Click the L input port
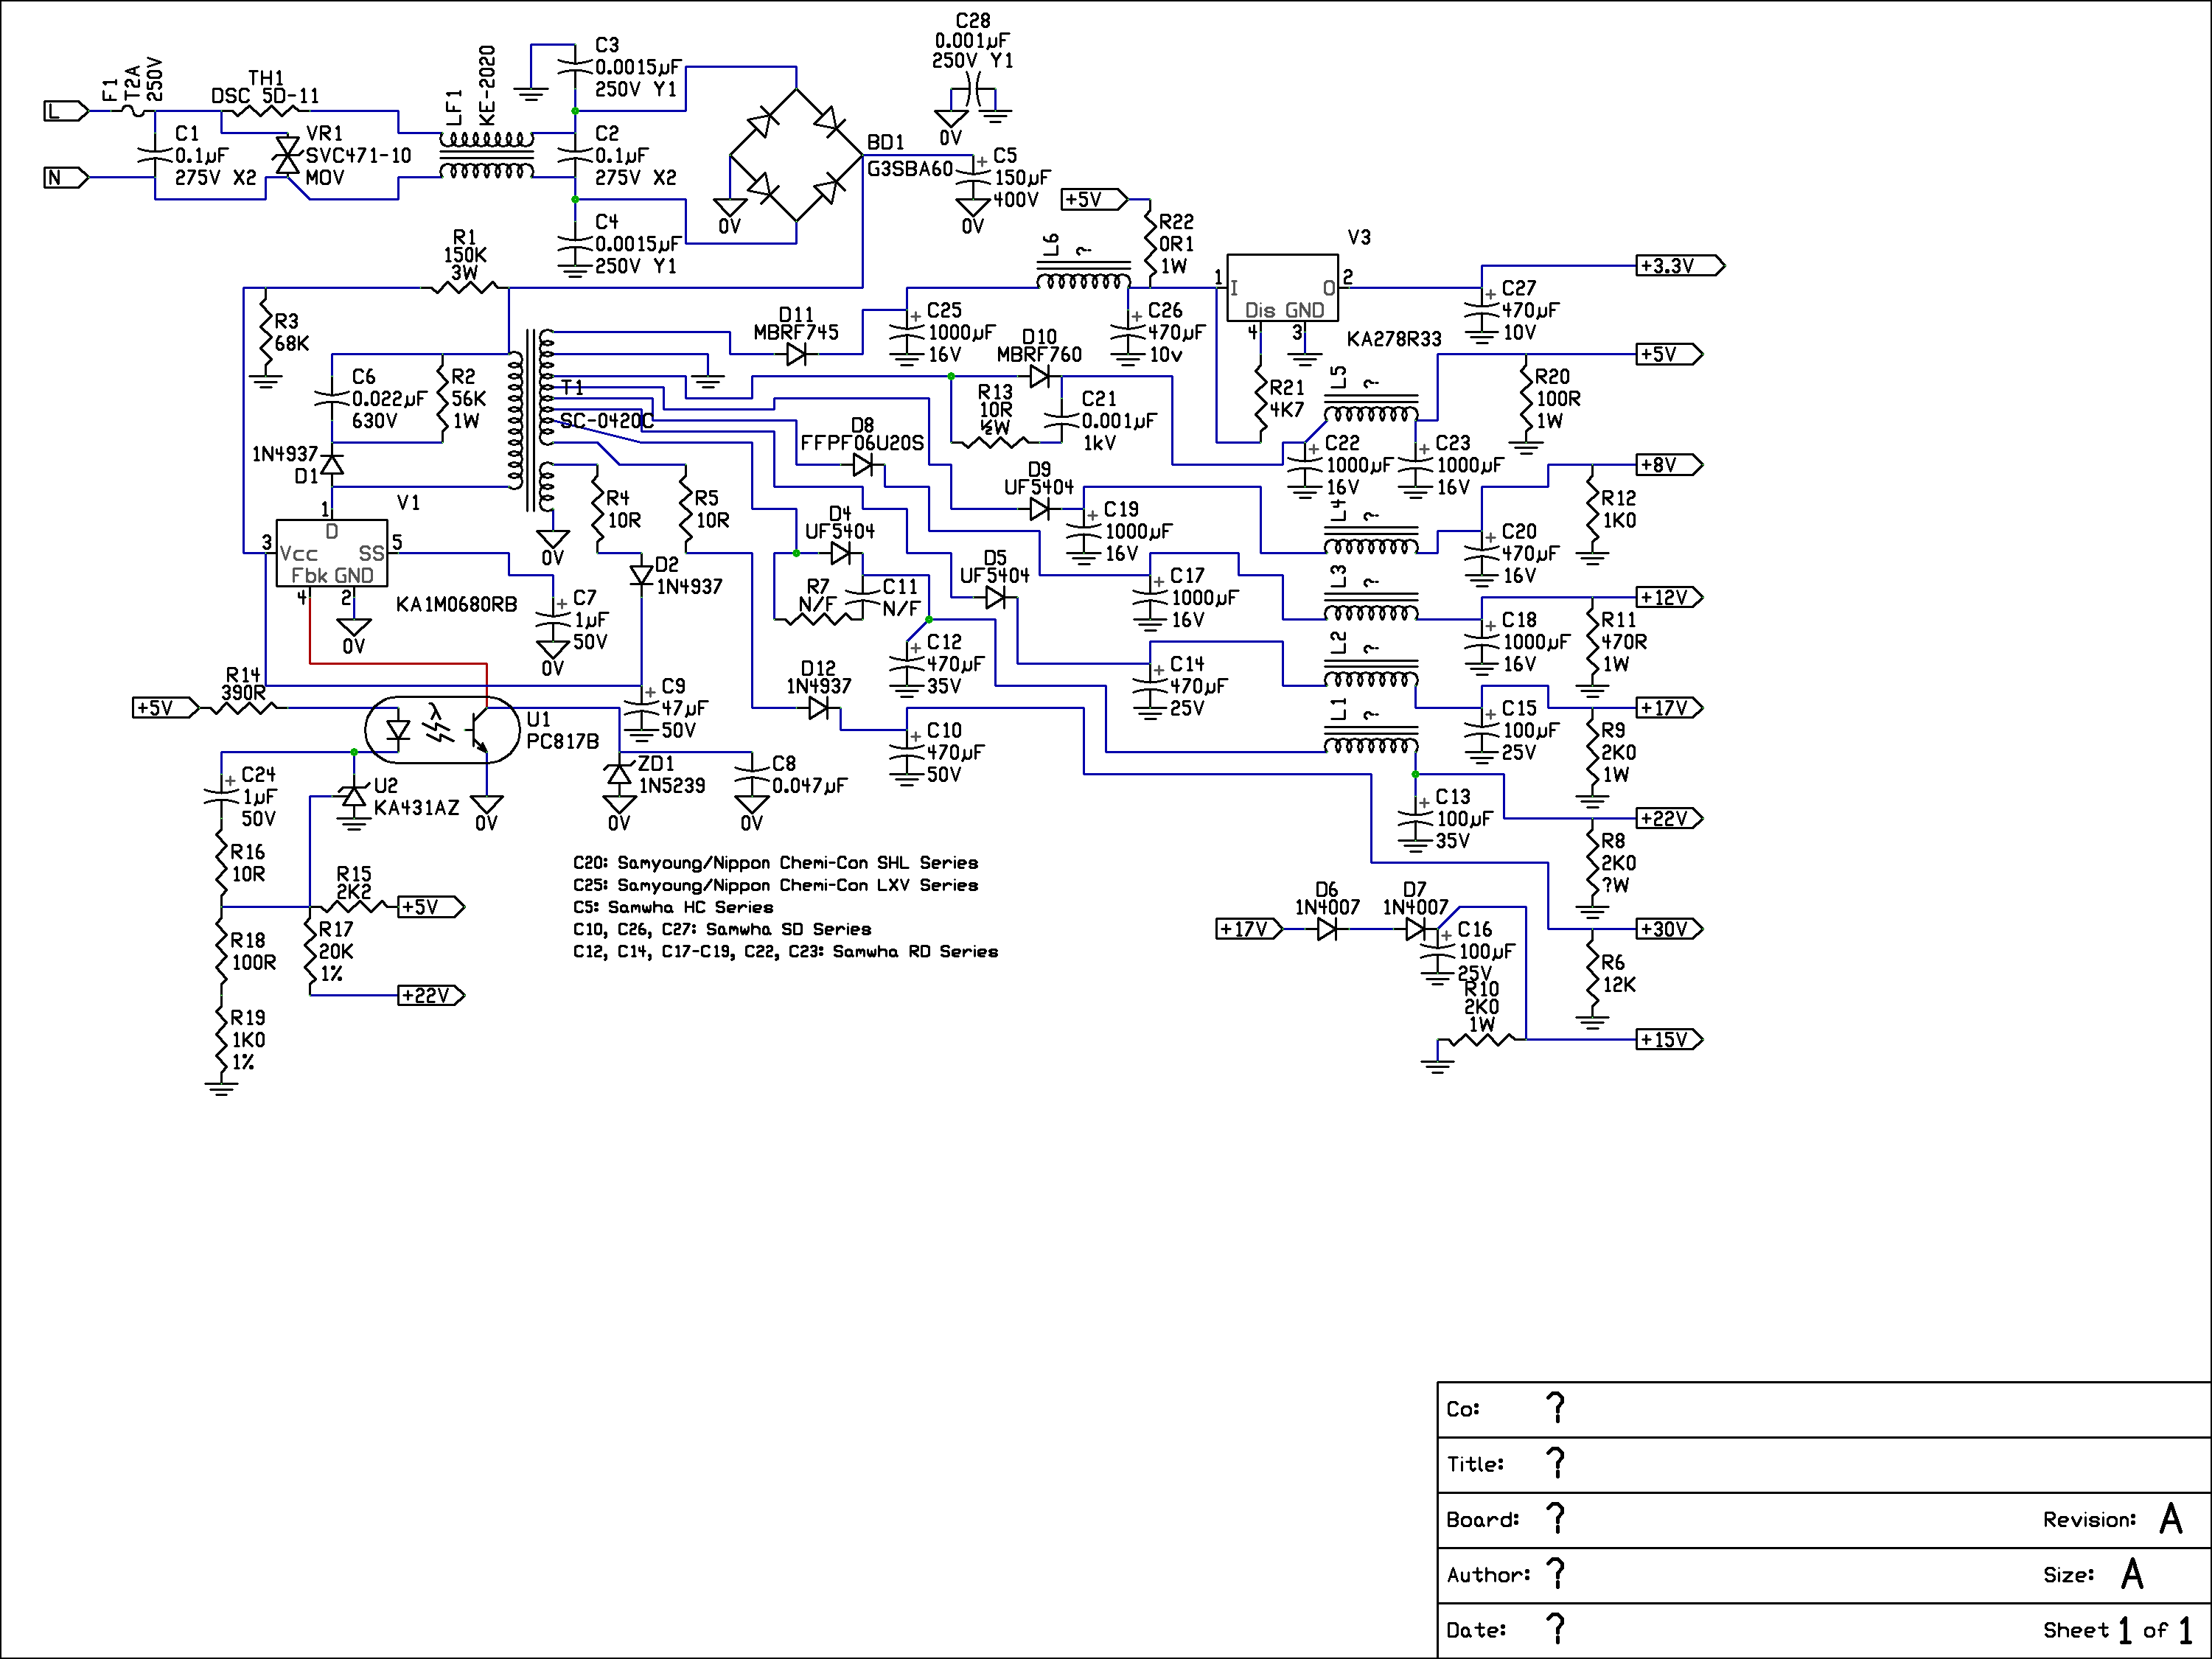The width and height of the screenshot is (2212, 1659). coord(66,111)
